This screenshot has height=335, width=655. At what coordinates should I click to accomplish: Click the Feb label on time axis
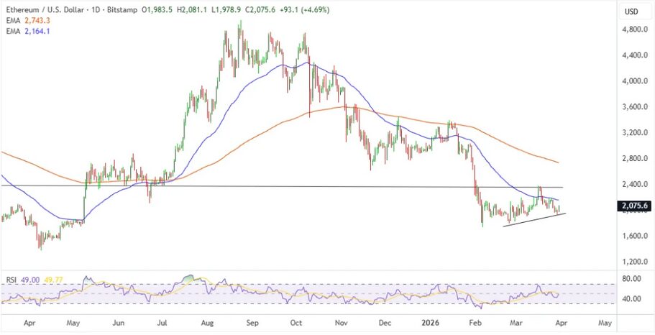475,323
